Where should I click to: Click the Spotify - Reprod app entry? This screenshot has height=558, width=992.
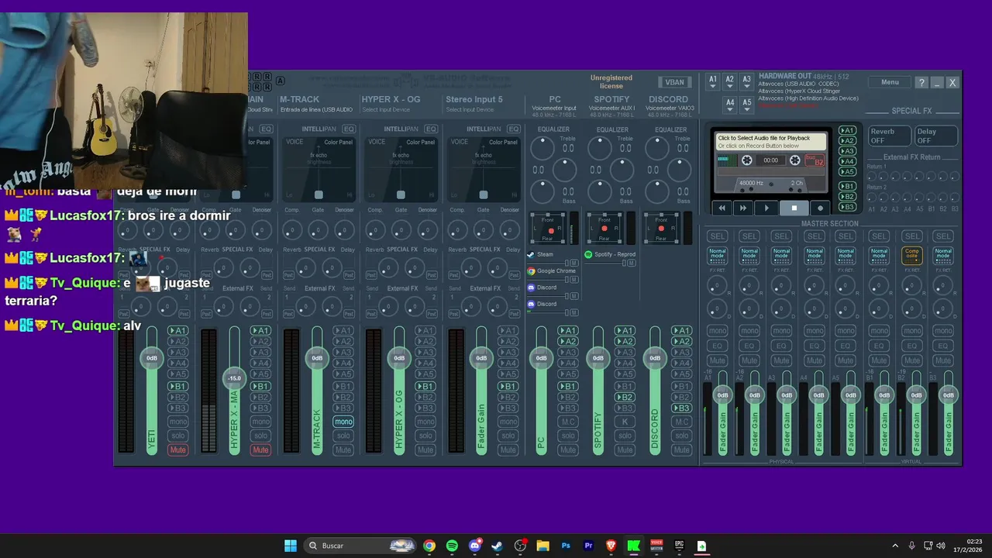[611, 254]
